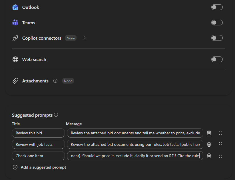This screenshot has width=235, height=180.
Task: Click the Teams app icon
Action: pos(15,23)
